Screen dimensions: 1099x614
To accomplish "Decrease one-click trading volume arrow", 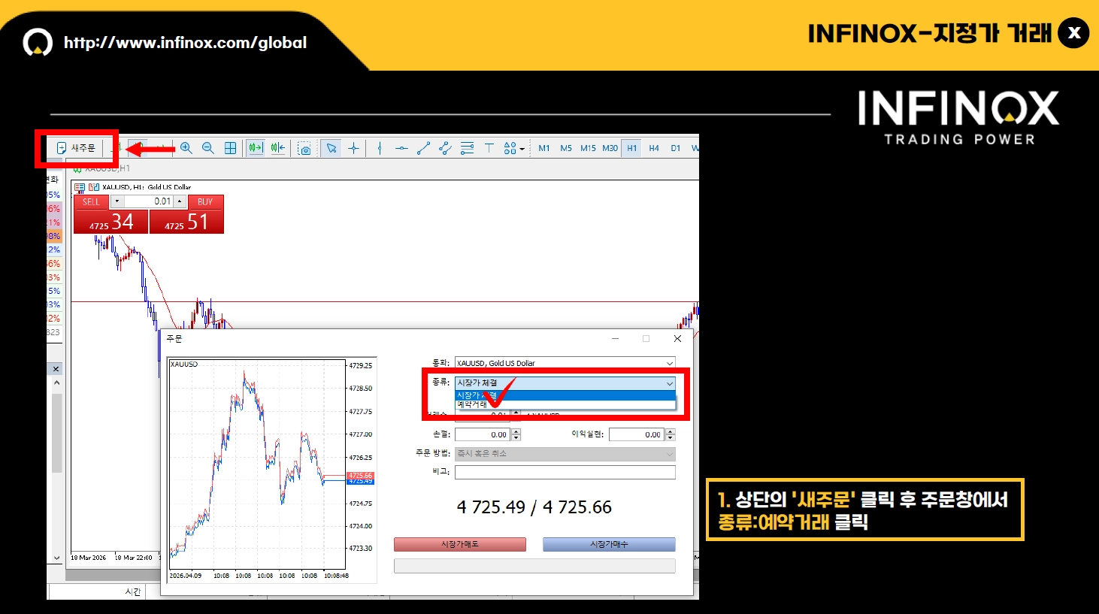I will coord(117,201).
